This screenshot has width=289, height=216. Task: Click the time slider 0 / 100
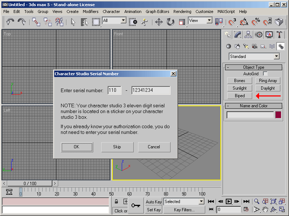click(30, 183)
